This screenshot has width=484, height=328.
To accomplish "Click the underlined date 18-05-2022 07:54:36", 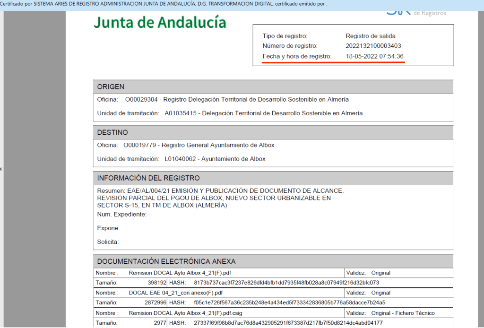I will pyautogui.click(x=374, y=57).
